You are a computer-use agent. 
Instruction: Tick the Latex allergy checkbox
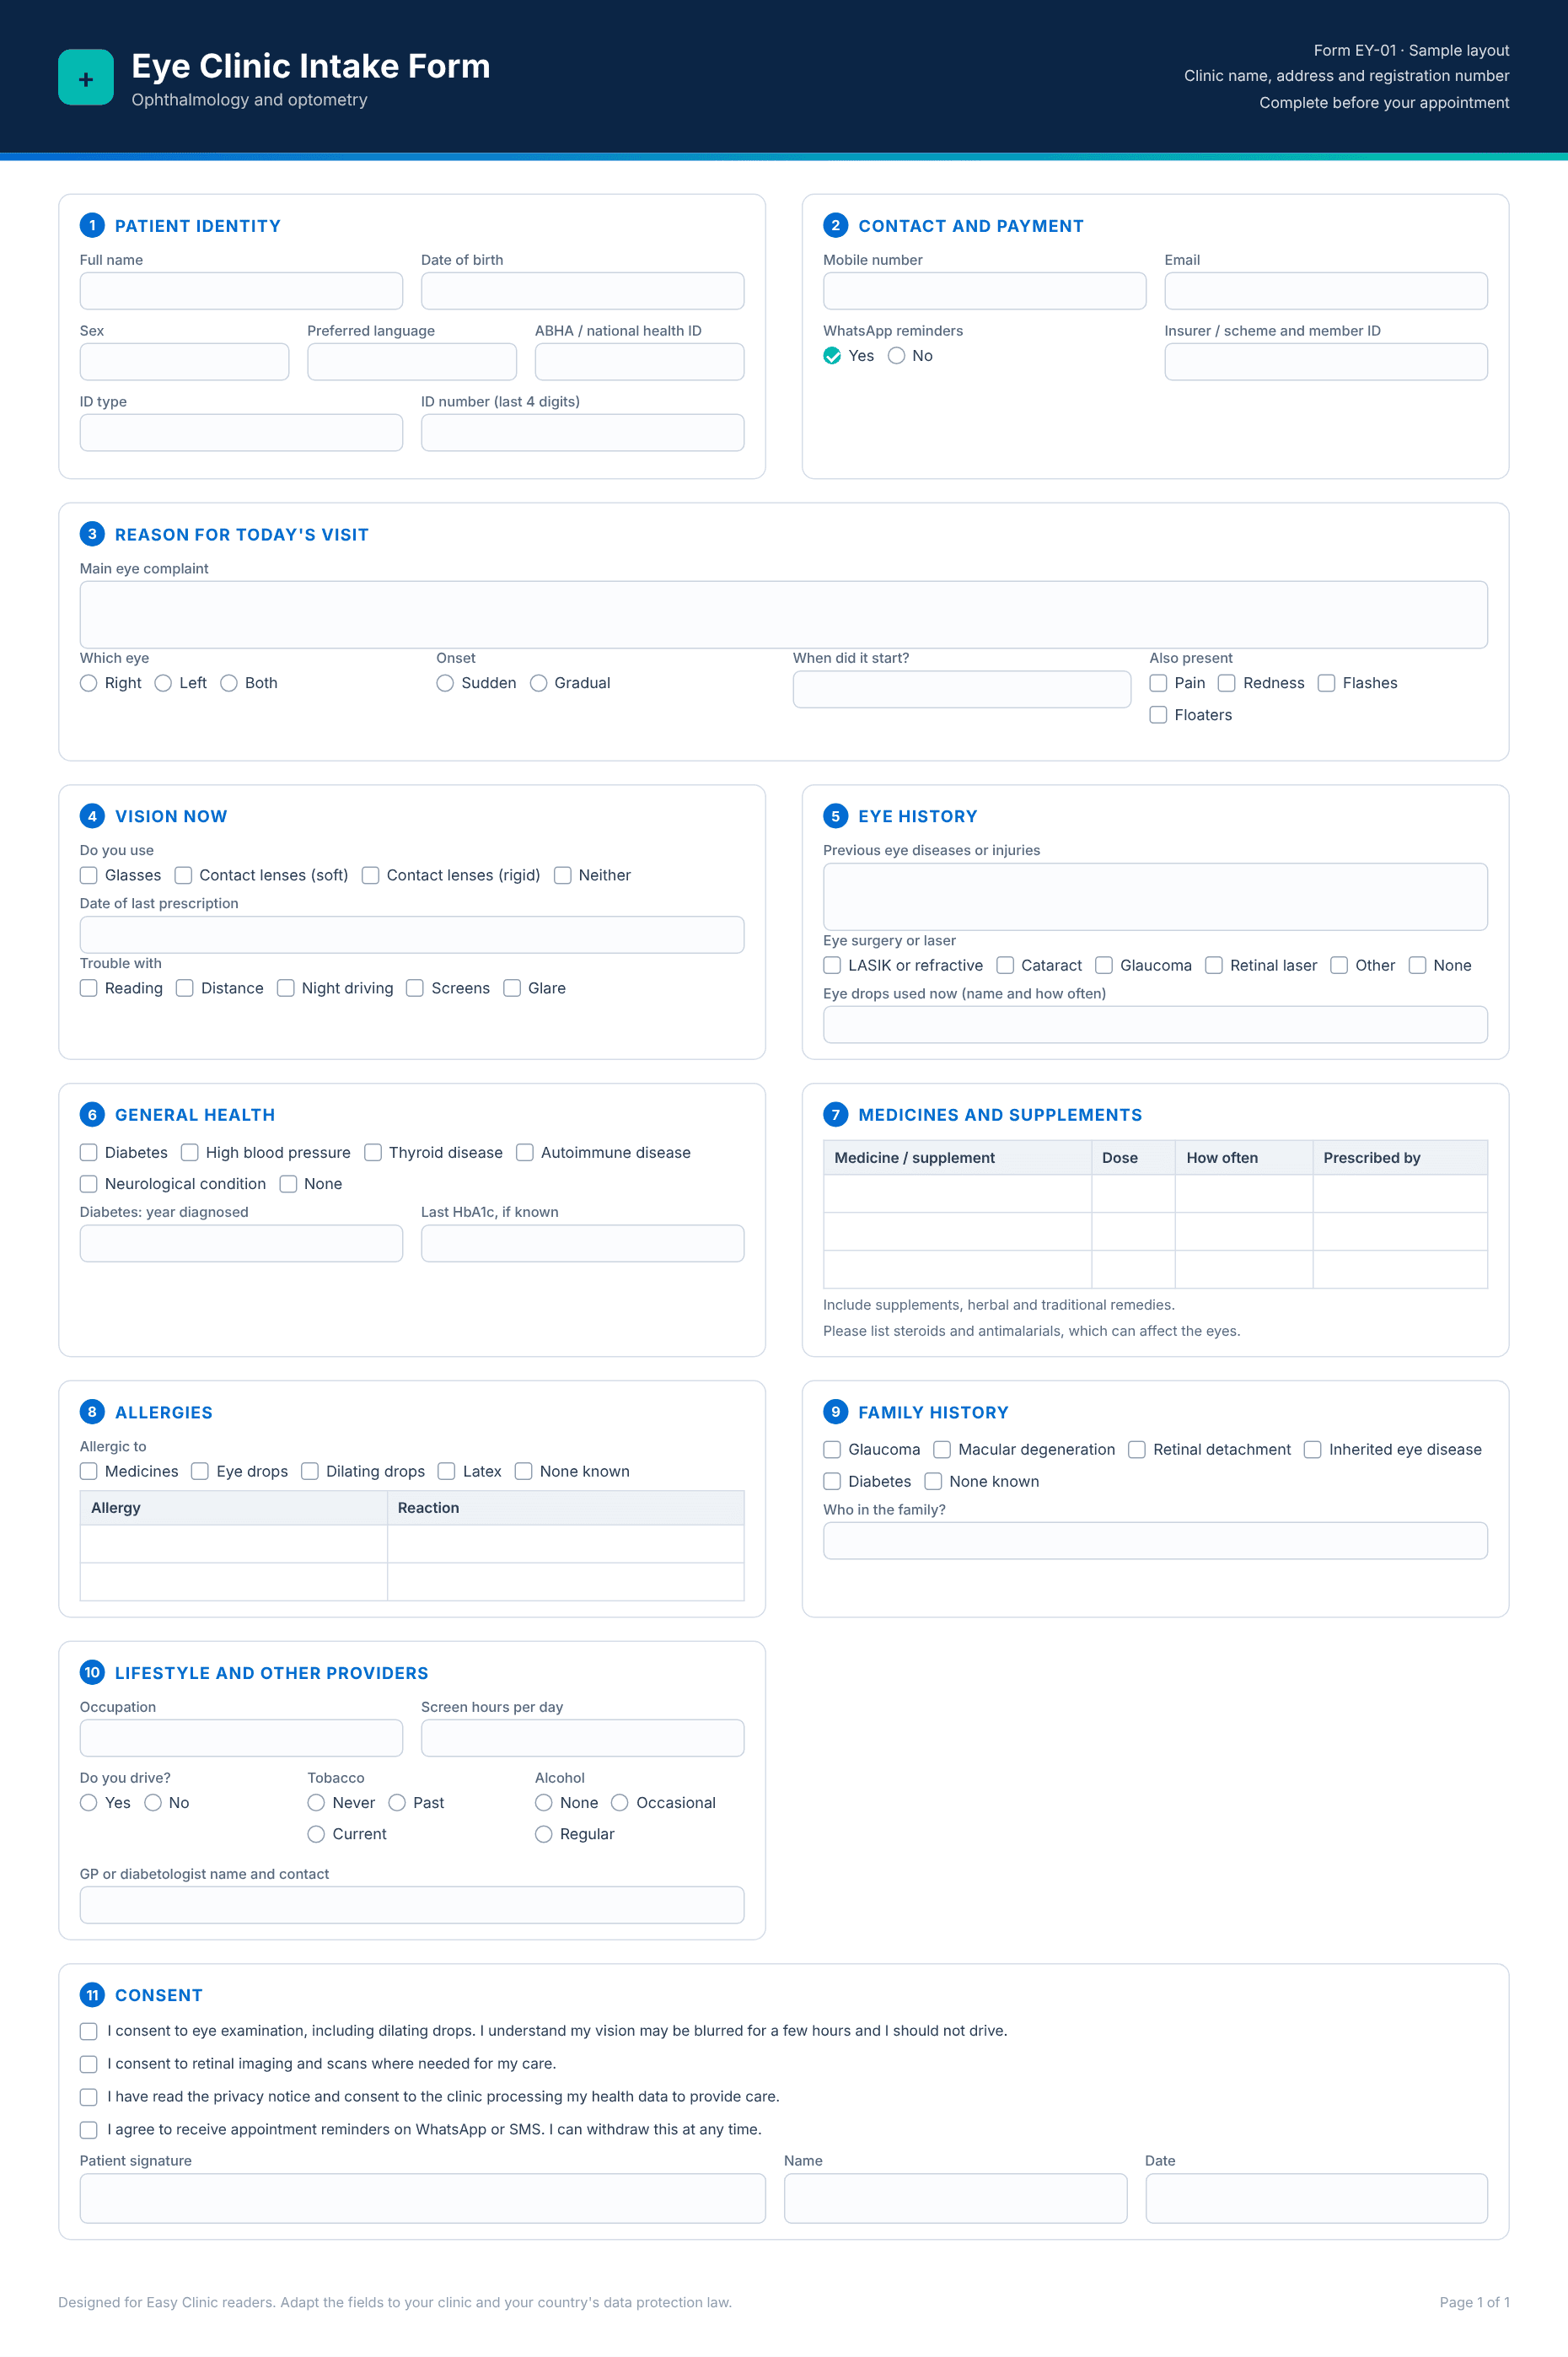[x=447, y=1472]
